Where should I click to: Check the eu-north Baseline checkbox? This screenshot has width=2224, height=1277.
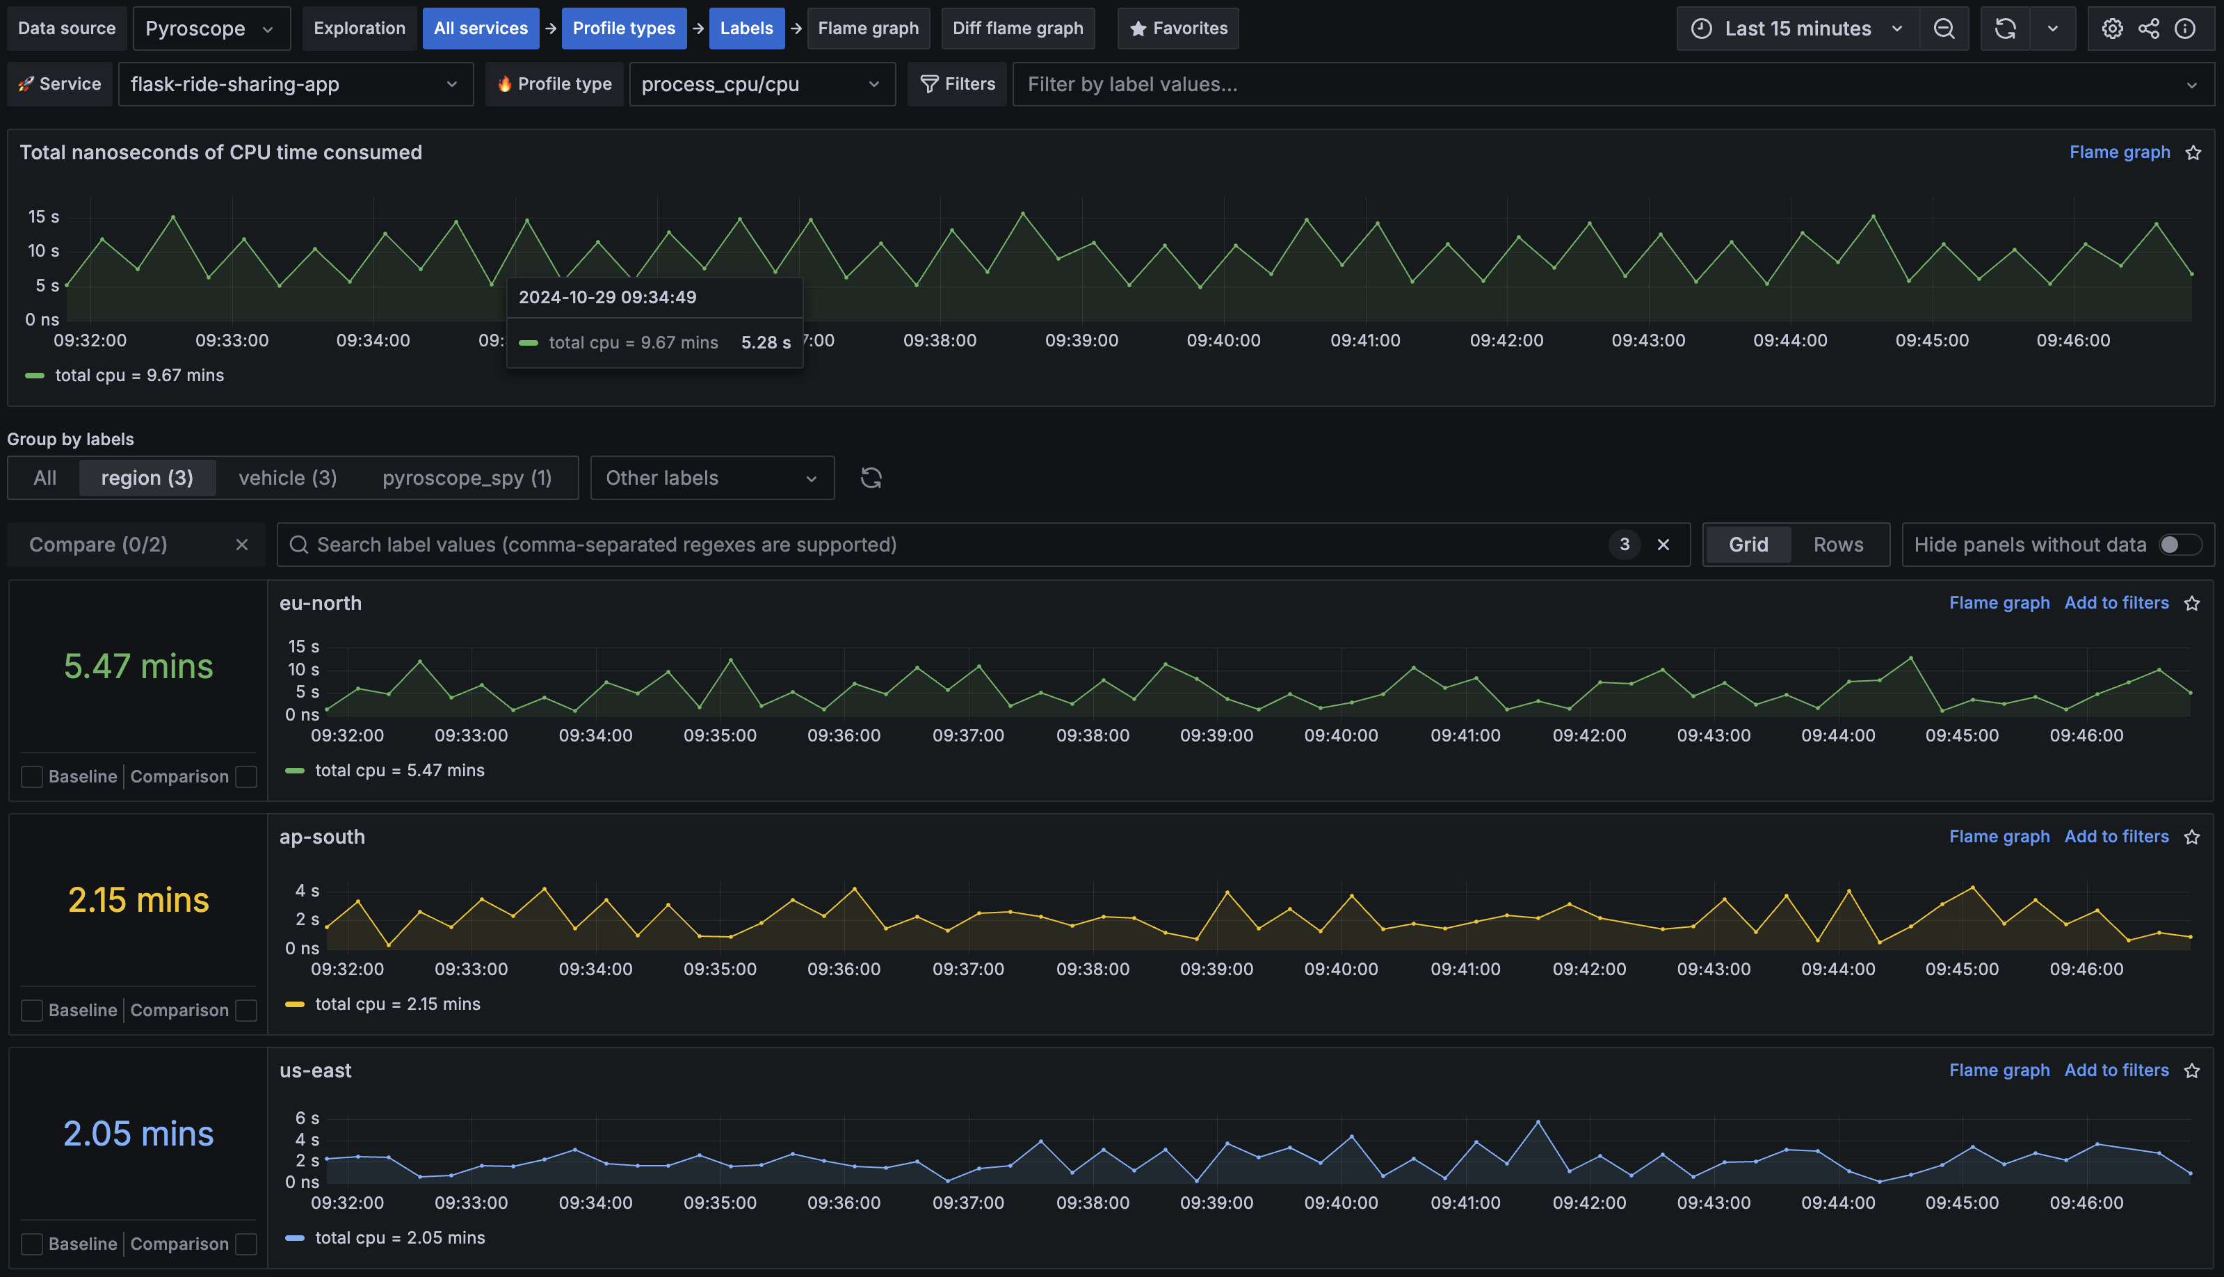[x=31, y=776]
